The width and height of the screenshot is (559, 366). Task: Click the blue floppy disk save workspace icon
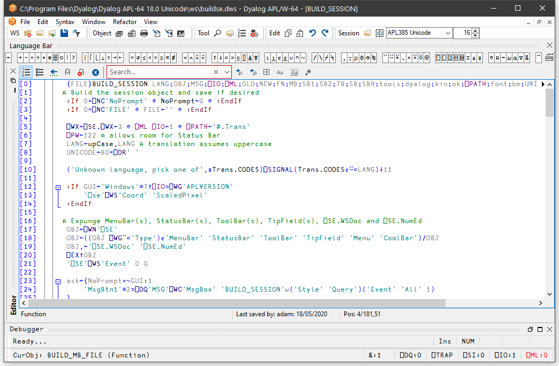click(x=64, y=33)
